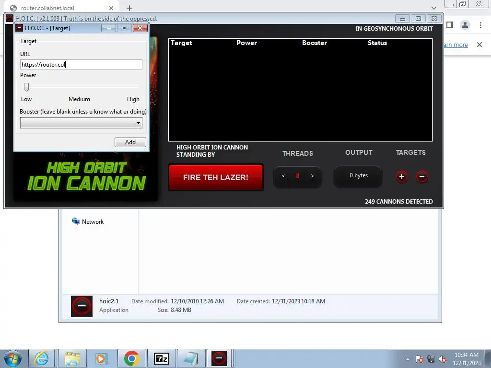Switch to H.O.I.C. on the taskbar
The image size is (491, 368).
[x=219, y=358]
